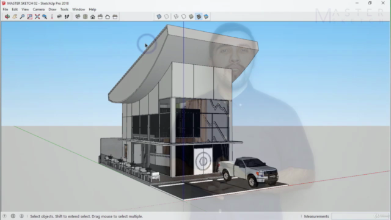Click the Zoom Extents icon
Viewport: 391px width, 220px height.
click(x=37, y=16)
